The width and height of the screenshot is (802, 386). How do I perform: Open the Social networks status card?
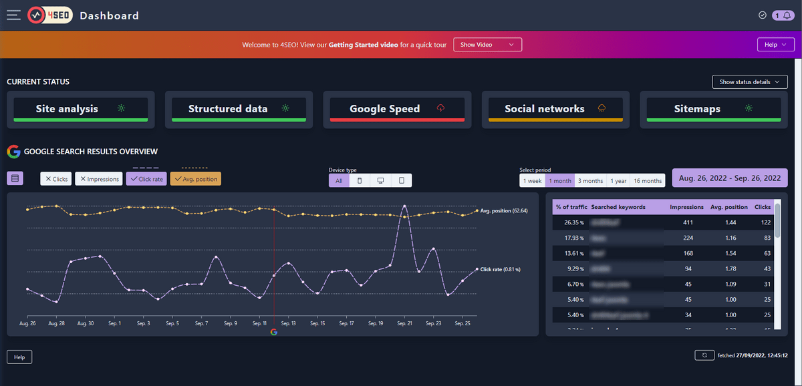(555, 110)
